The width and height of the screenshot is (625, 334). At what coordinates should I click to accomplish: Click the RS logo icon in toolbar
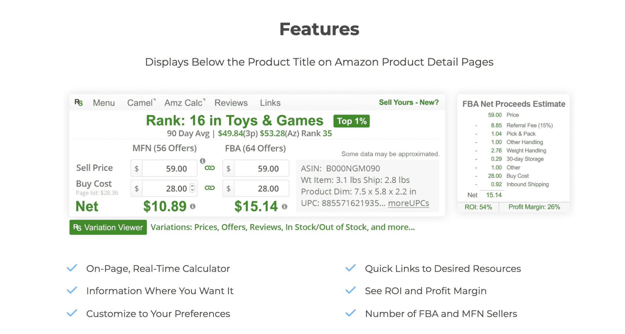79,102
